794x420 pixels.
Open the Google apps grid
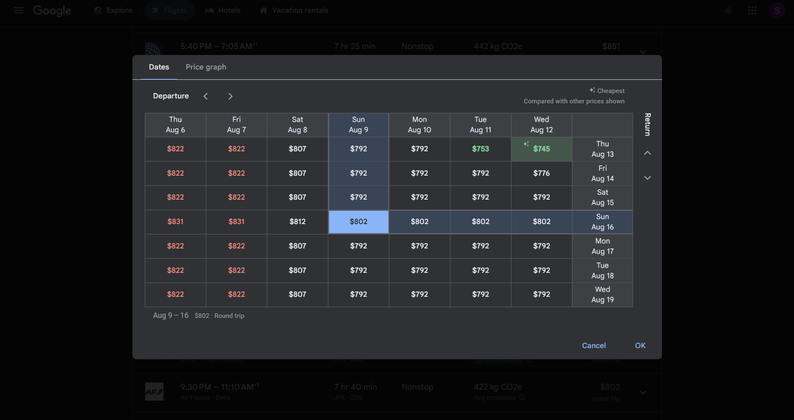coord(752,11)
